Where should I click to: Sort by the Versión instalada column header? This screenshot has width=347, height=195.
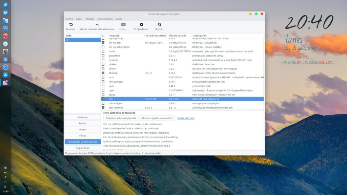156,36
